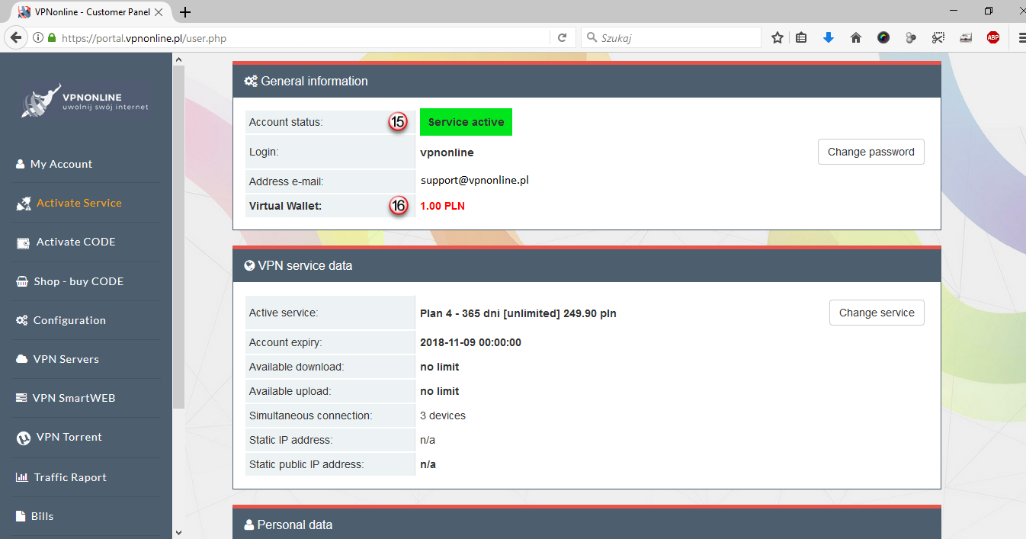Image resolution: width=1026 pixels, height=539 pixels.
Task: Click the VPN service data panel header
Action: 587,266
